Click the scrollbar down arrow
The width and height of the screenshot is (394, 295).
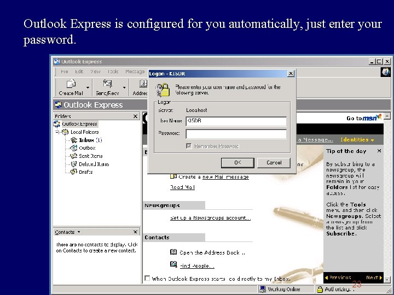click(x=387, y=279)
